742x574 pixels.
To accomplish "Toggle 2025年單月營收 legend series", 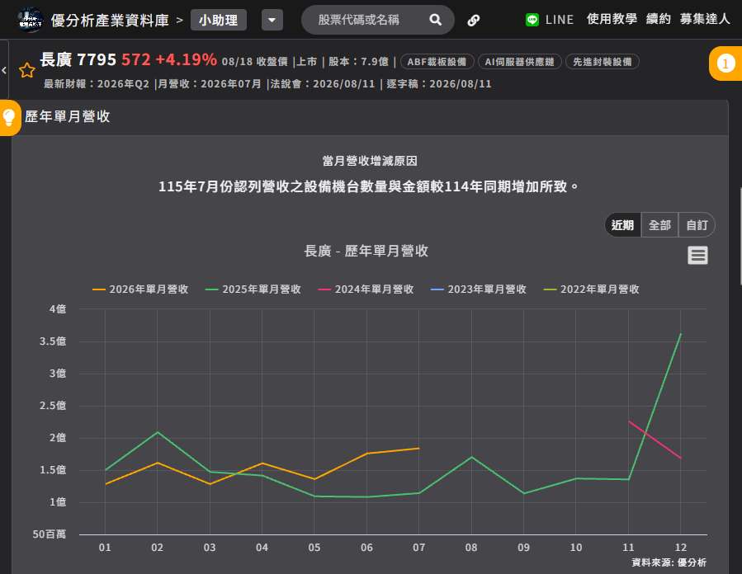I will click(253, 289).
